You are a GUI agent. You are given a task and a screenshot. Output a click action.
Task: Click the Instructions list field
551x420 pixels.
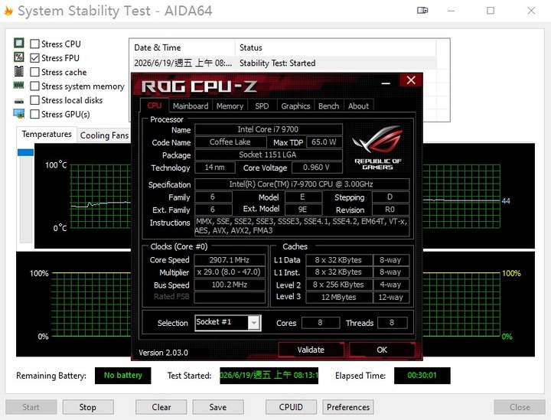coord(302,226)
